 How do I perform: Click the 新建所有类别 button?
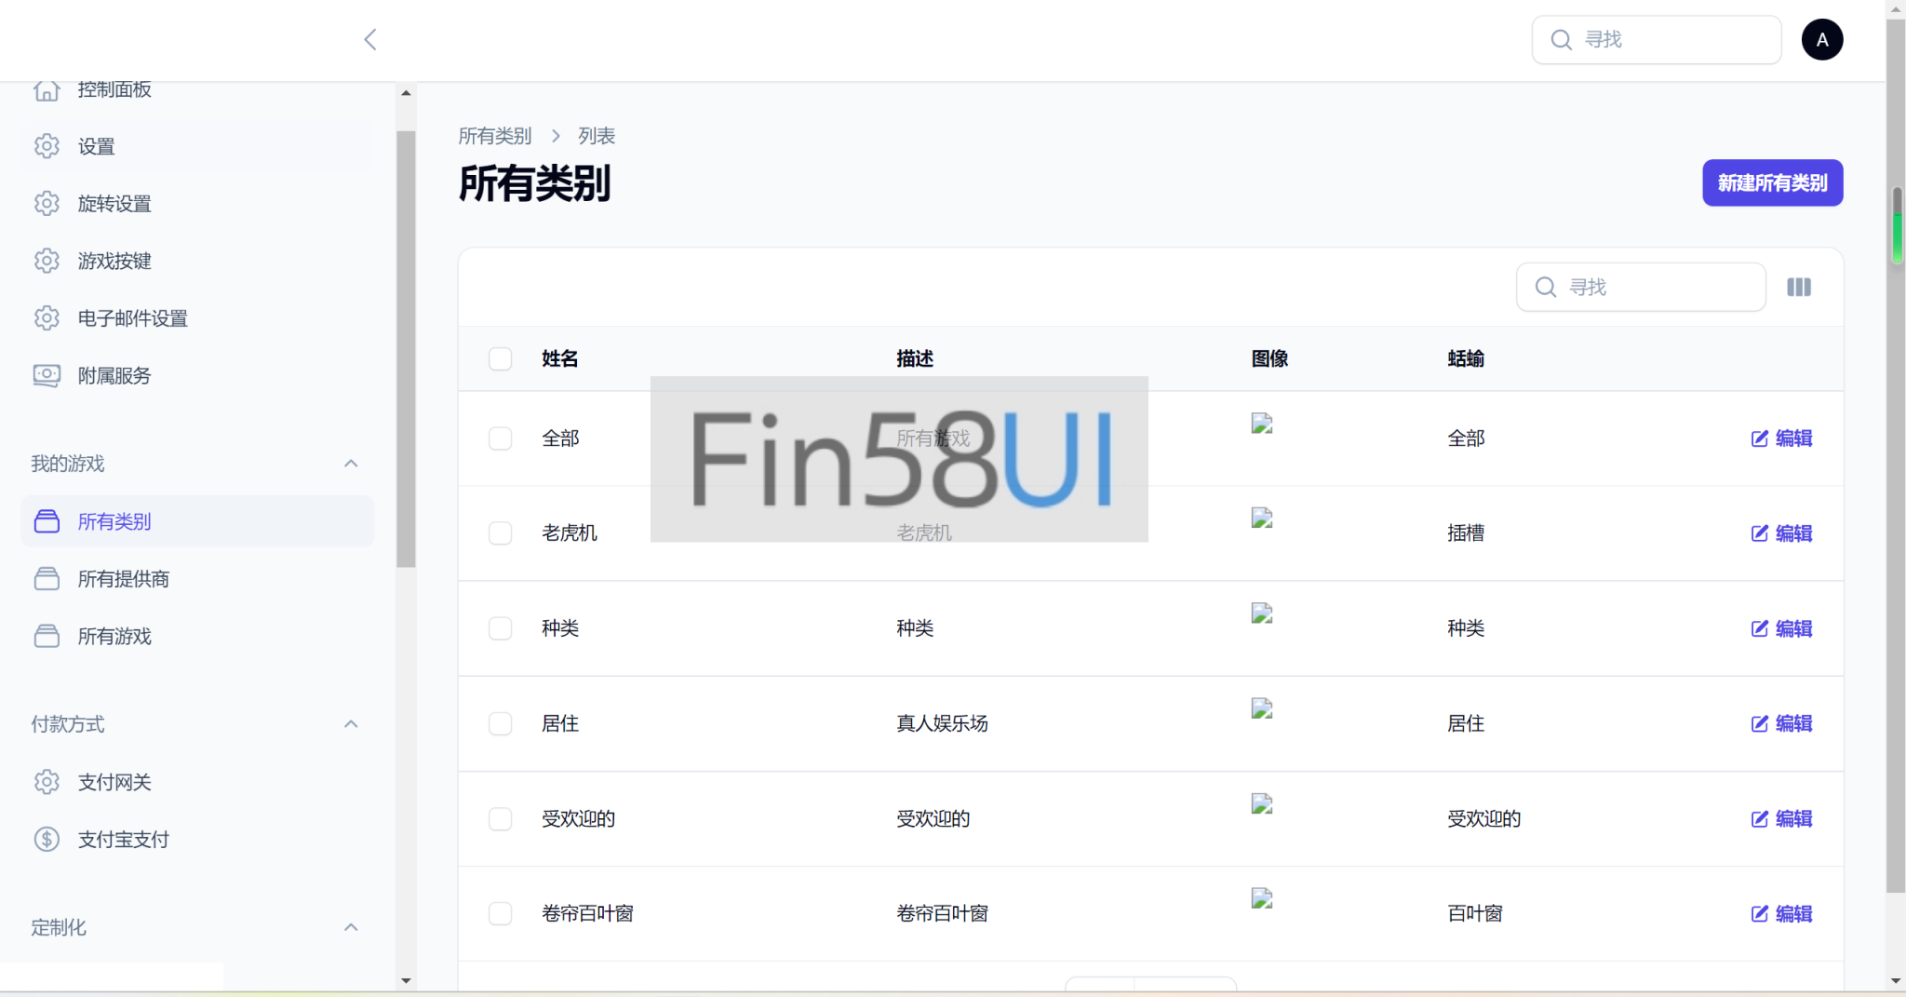[x=1772, y=182]
